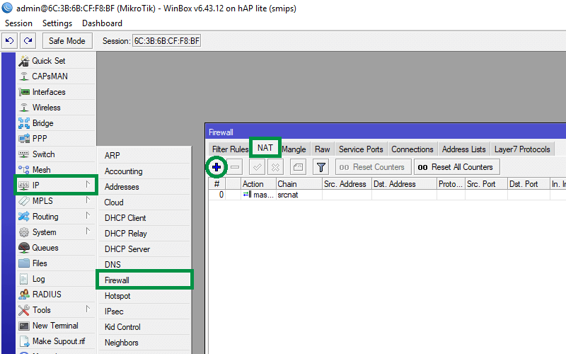566x354 pixels.
Task: Open CAPsMAN in sidebar
Action: tap(56, 76)
